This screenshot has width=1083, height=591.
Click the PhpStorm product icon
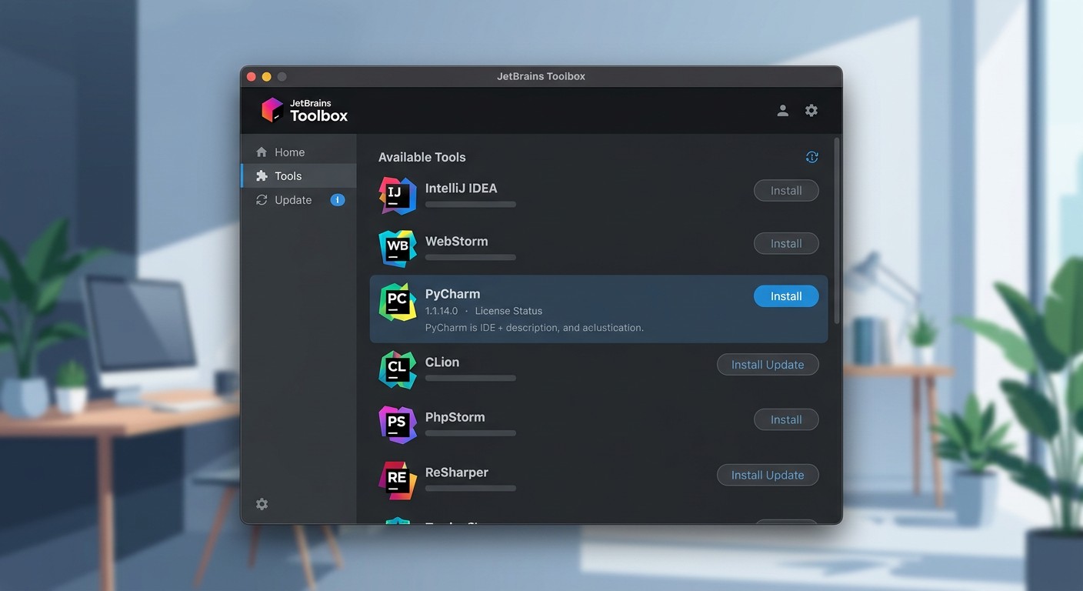(398, 425)
